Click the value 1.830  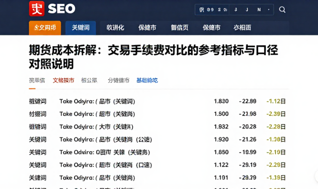221,101
